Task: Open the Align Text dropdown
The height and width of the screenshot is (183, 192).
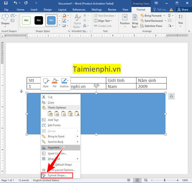Action: (103, 21)
